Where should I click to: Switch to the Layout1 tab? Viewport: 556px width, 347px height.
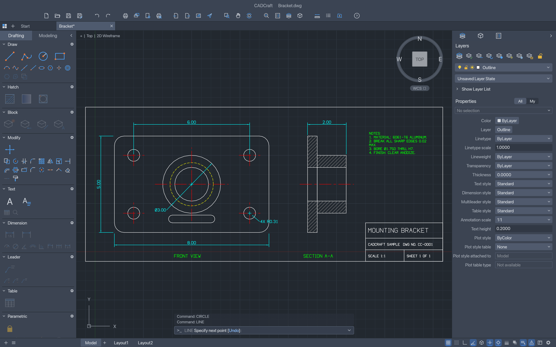point(121,343)
